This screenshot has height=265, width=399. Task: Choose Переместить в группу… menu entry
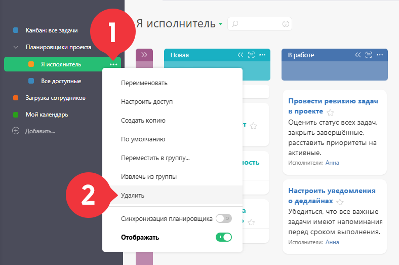[155, 158]
